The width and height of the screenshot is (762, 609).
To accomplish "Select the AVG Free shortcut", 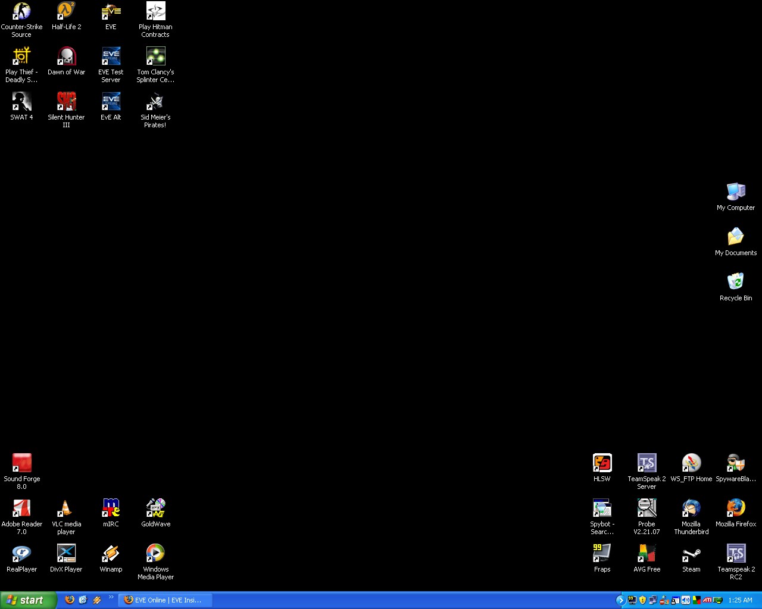I will coord(647,558).
